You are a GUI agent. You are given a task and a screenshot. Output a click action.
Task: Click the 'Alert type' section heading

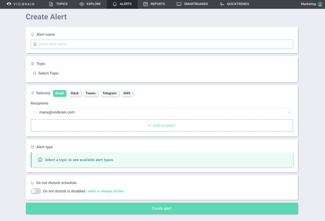coord(45,147)
